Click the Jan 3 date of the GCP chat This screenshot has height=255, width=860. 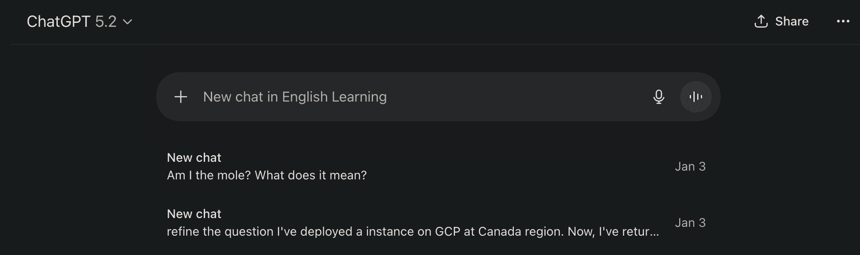pos(690,223)
